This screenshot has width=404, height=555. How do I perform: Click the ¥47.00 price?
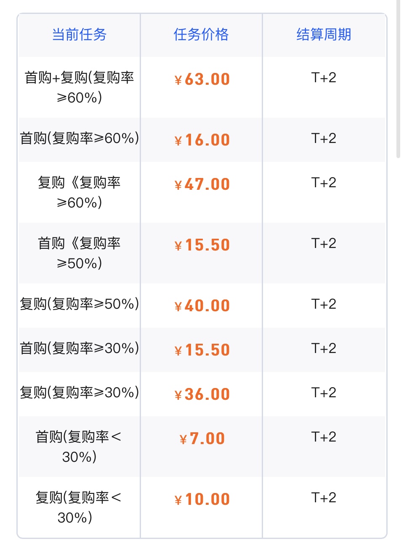[202, 184]
